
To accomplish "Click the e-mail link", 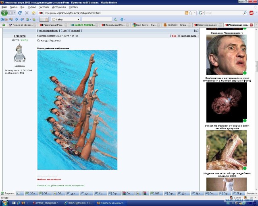I will point(75,31).
